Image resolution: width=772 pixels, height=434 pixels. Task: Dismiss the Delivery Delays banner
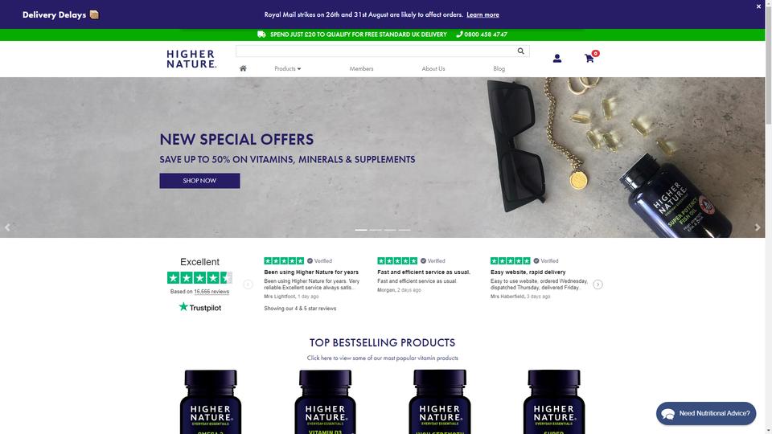point(758,6)
